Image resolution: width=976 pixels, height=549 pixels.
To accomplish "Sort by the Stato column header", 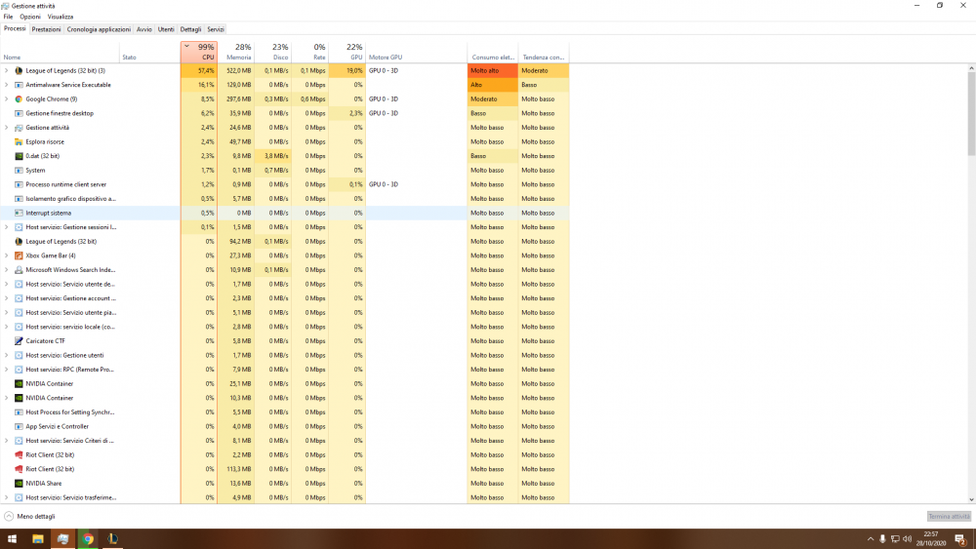I will (150, 53).
